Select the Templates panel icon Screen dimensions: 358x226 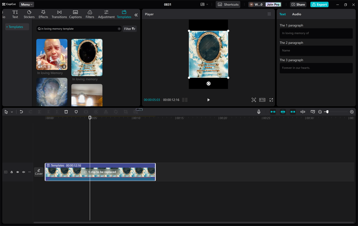tap(124, 14)
